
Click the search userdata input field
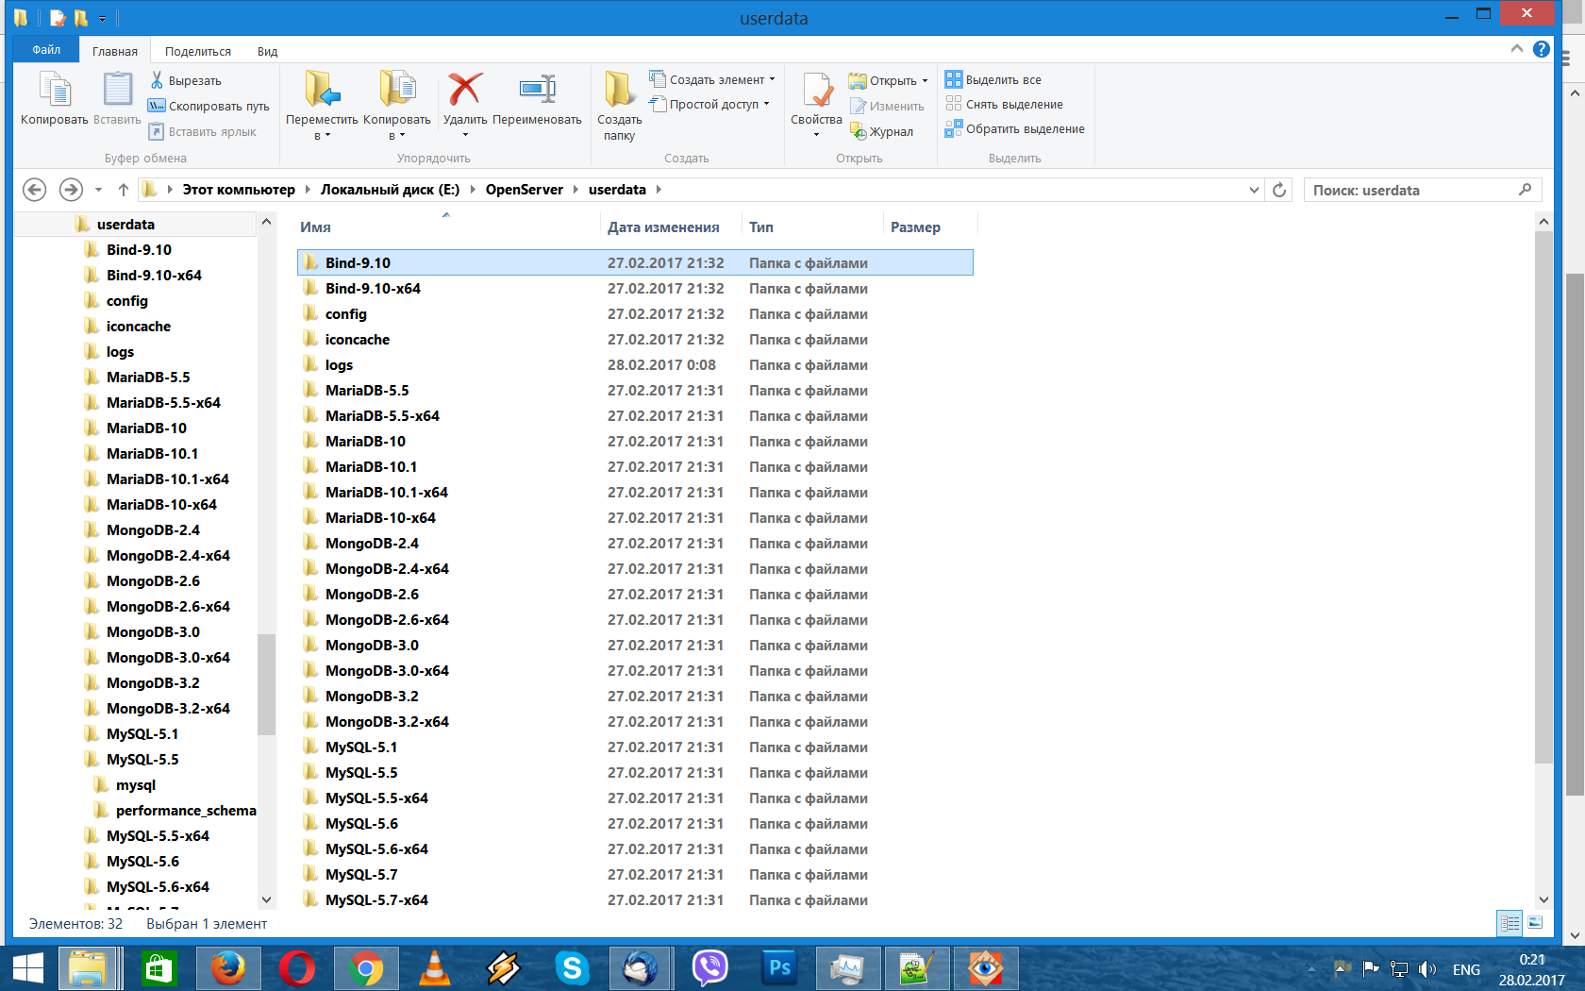(x=1412, y=190)
